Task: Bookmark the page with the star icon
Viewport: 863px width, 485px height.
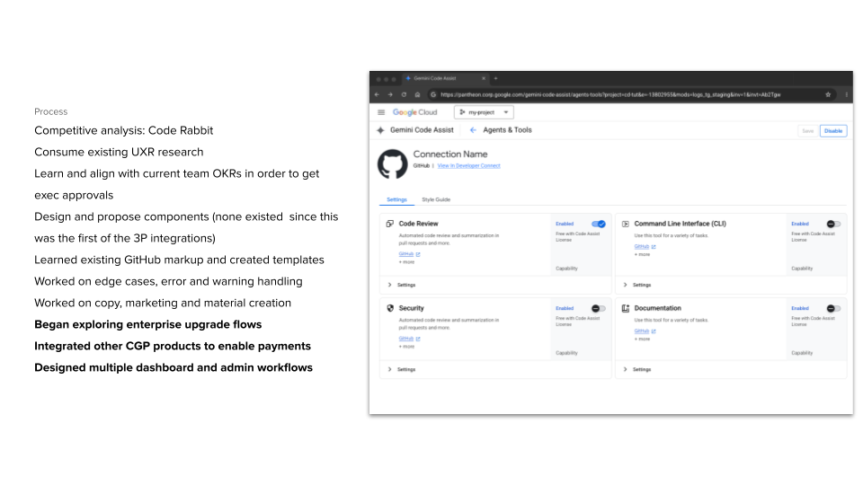Action: [828, 94]
